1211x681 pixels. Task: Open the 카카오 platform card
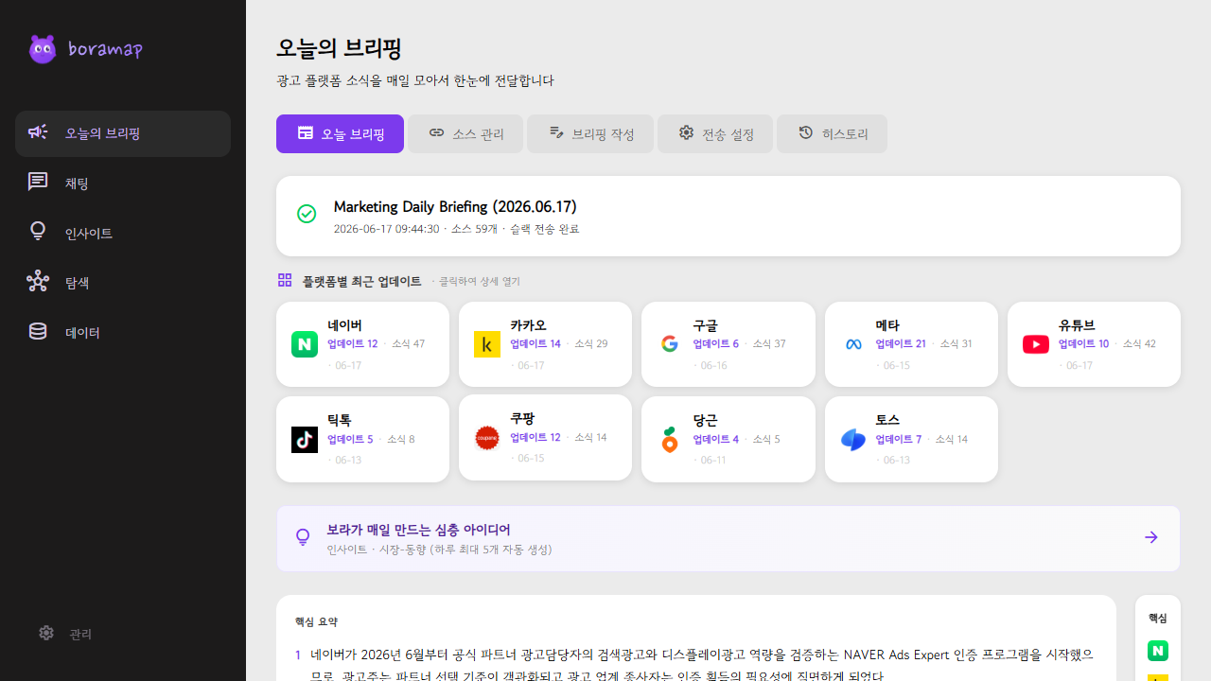point(545,344)
